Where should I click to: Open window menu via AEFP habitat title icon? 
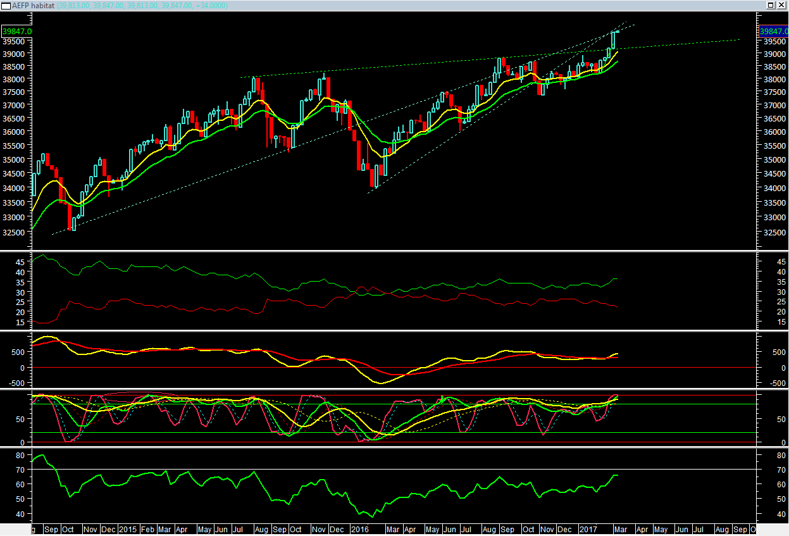pos(6,4)
